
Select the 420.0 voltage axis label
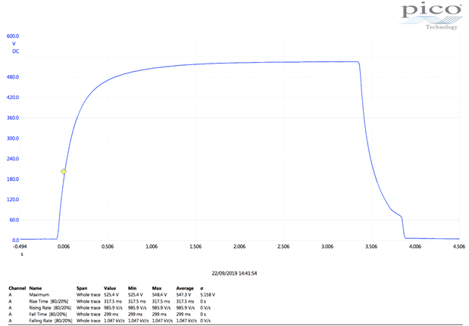pos(13,98)
